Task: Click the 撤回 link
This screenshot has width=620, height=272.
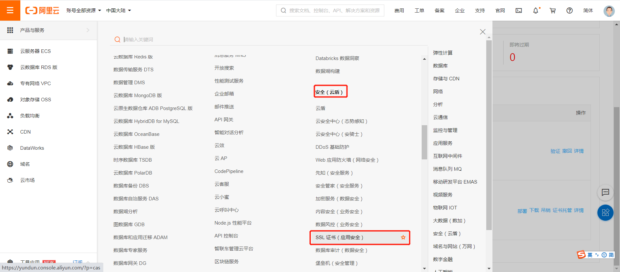Action: 567,151
